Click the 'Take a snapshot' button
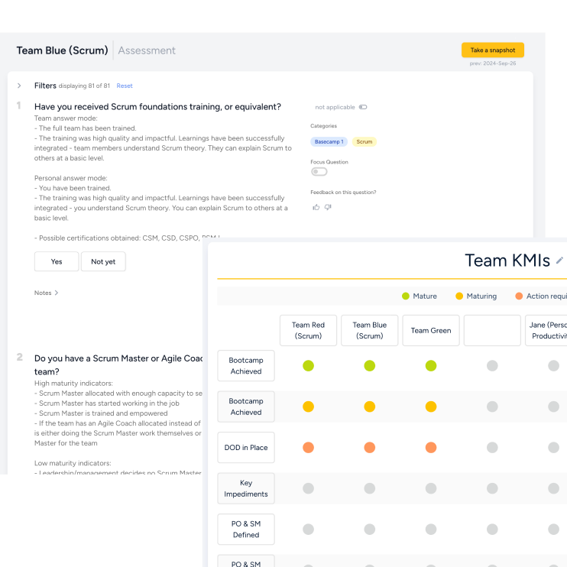Screen dimensions: 567x567 tap(492, 50)
